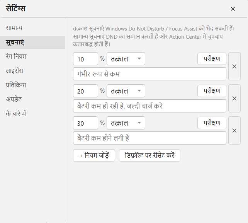Open the तत्काल dropdown for 20% rule
The width and height of the screenshot is (248, 223).
point(126,91)
